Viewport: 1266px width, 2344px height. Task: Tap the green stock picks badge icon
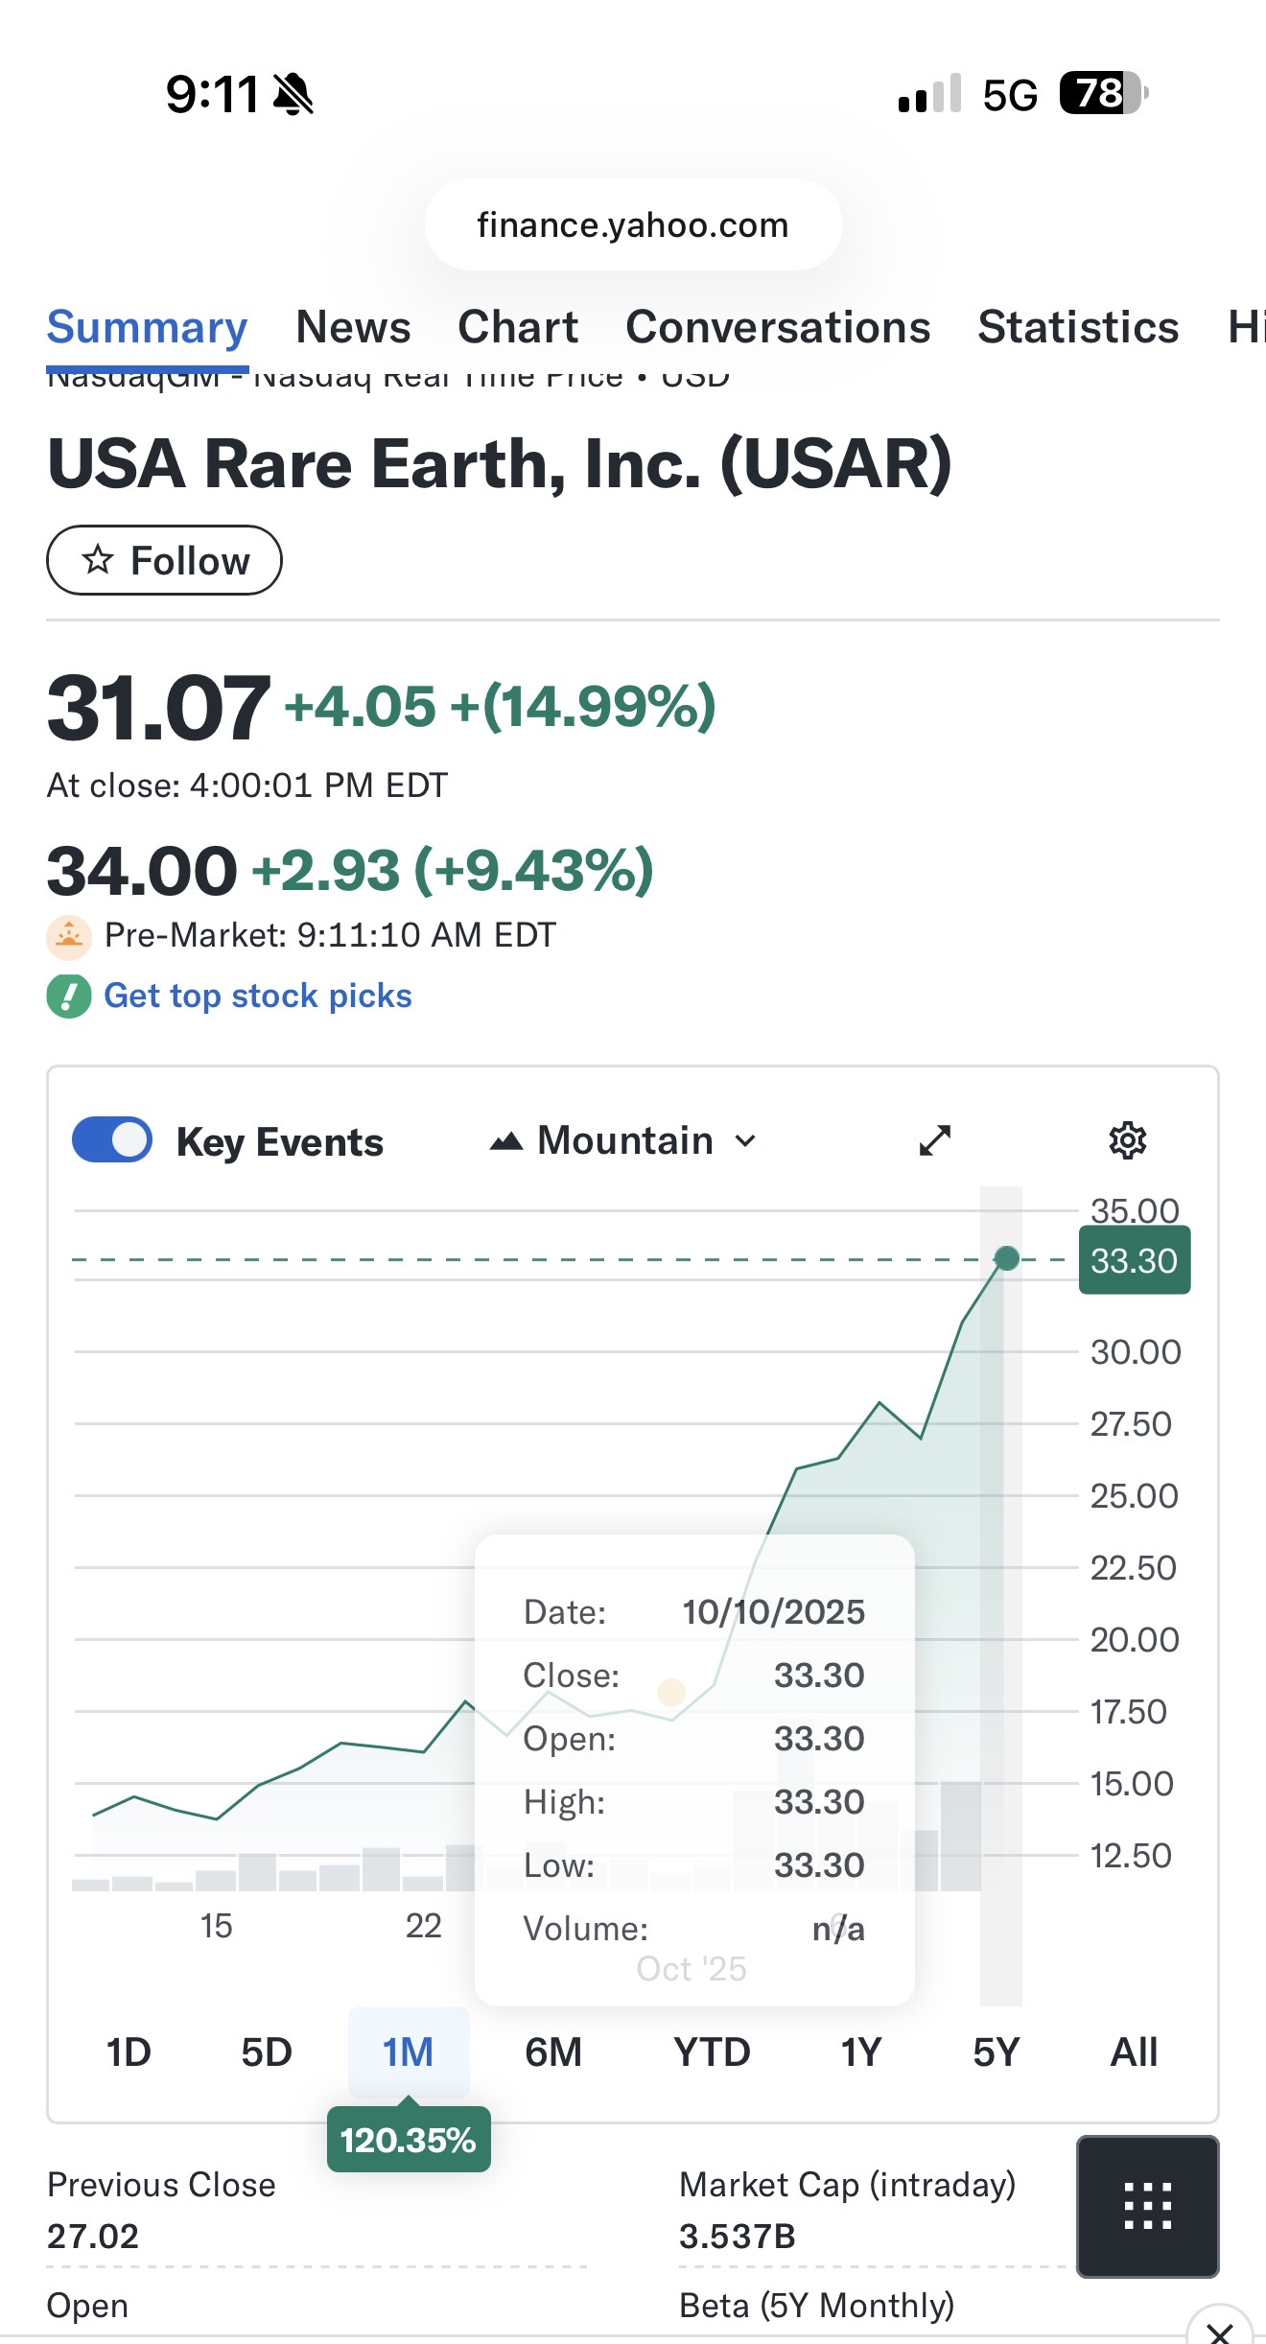[x=69, y=996]
